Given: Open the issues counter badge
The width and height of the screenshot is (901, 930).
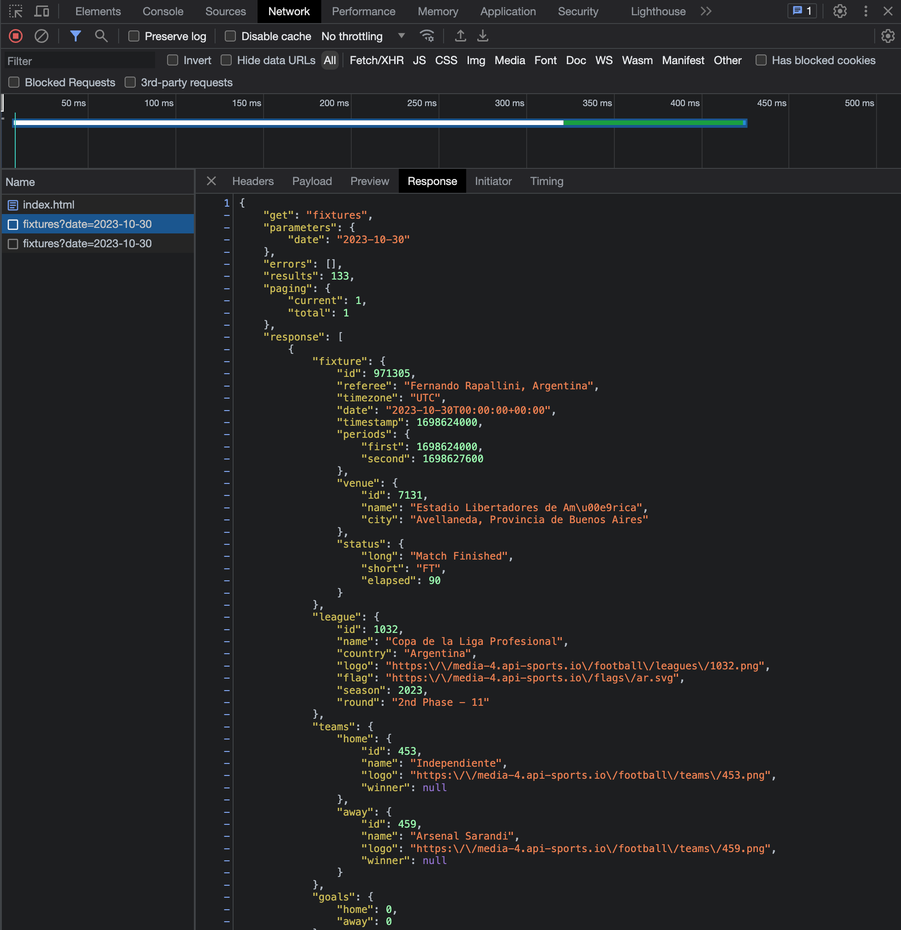Looking at the screenshot, I should point(802,11).
